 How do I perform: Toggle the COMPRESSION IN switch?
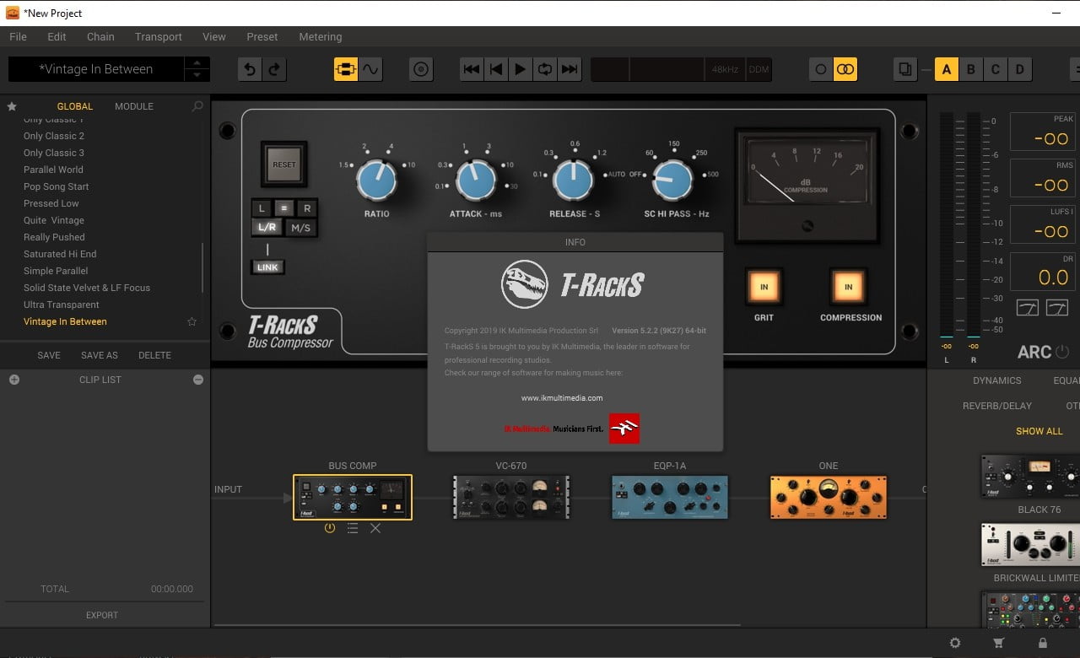coord(849,288)
